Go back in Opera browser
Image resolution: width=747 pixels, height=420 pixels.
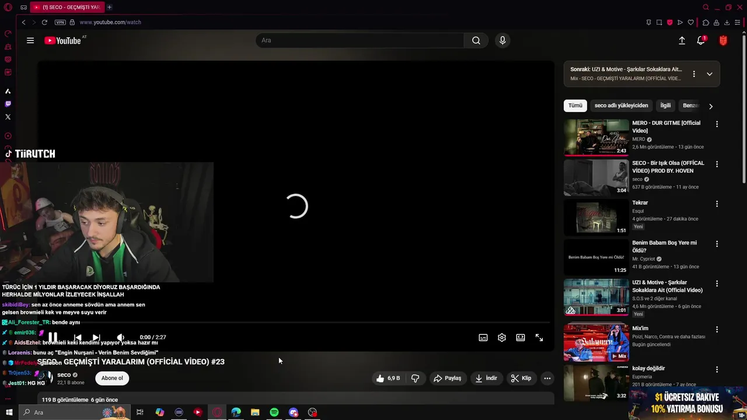[x=23, y=22]
